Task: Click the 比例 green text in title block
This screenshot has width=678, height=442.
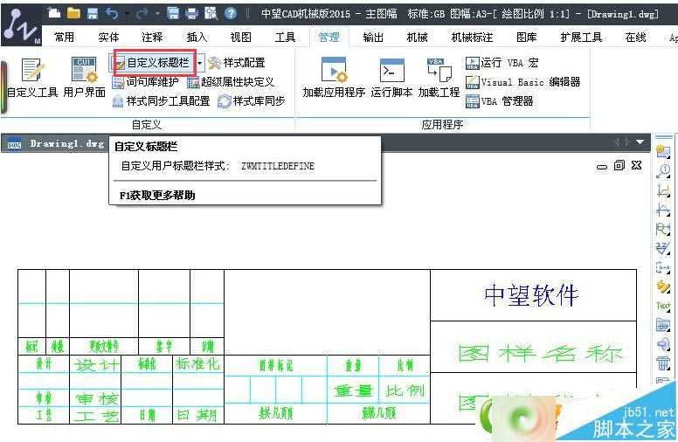Action: (x=405, y=391)
